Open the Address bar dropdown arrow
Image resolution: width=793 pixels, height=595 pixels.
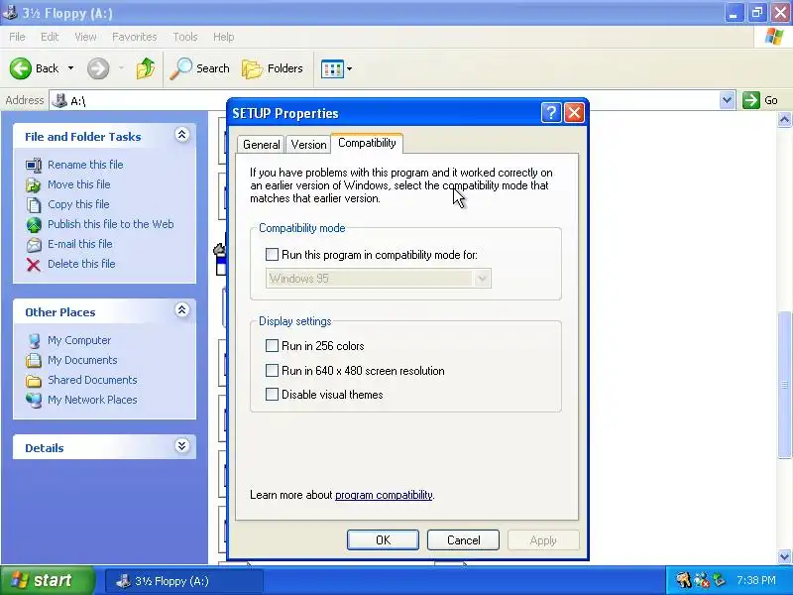pyautogui.click(x=727, y=100)
